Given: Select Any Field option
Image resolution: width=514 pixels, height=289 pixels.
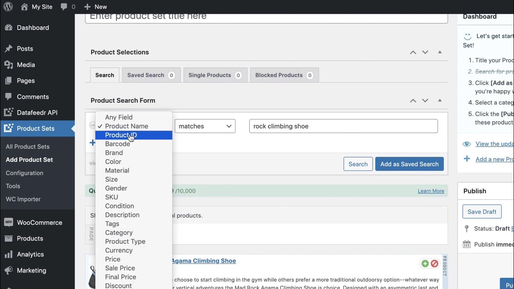Looking at the screenshot, I should point(134,117).
